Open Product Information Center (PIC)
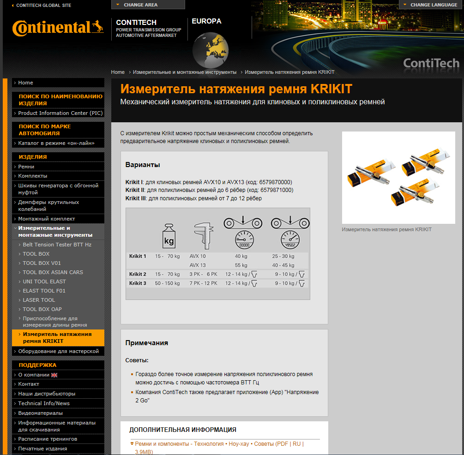The image size is (464, 455). (x=60, y=113)
